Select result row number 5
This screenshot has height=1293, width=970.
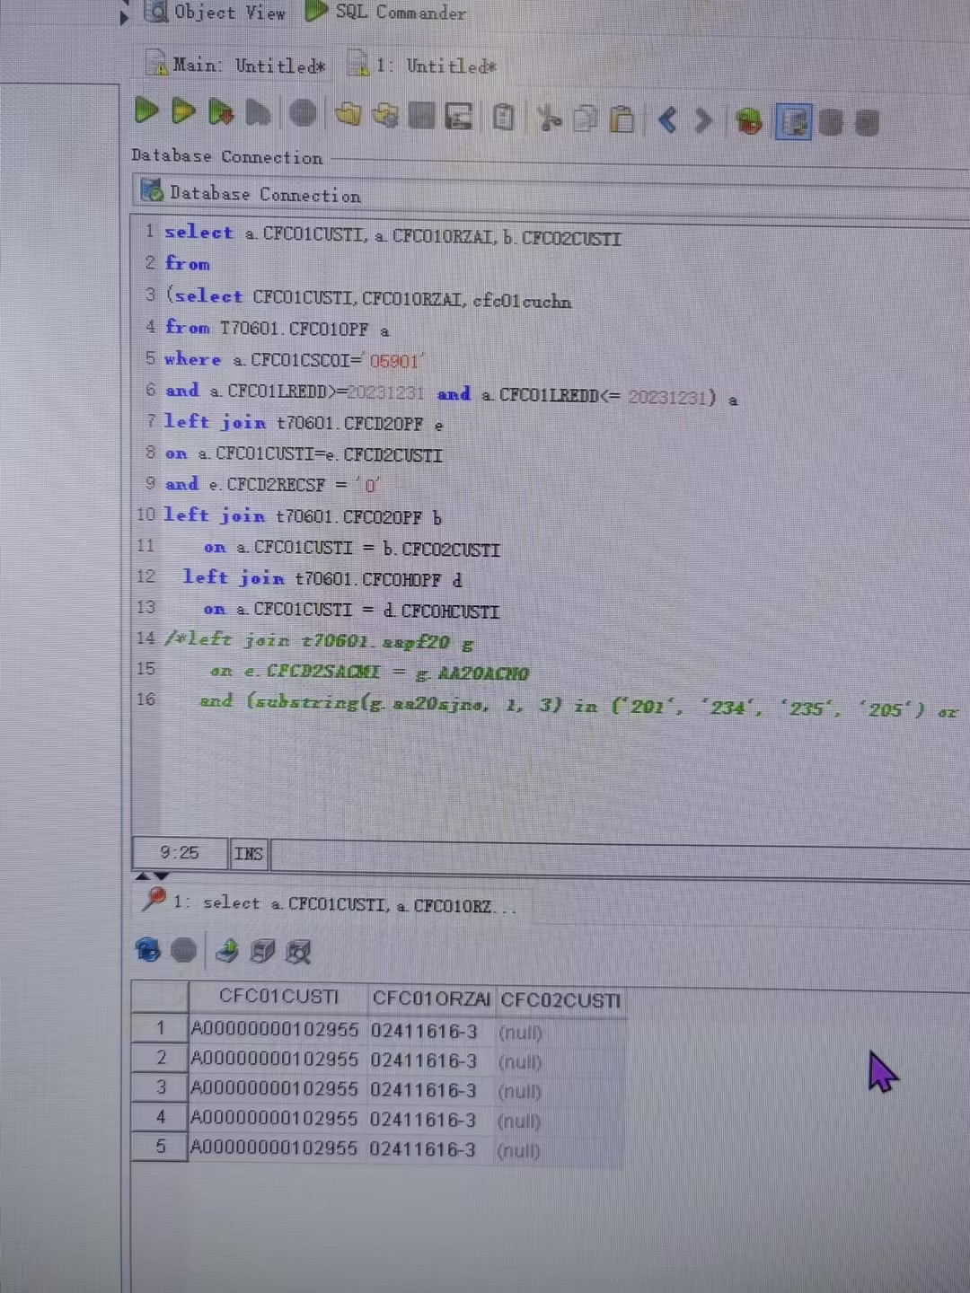[161, 1147]
